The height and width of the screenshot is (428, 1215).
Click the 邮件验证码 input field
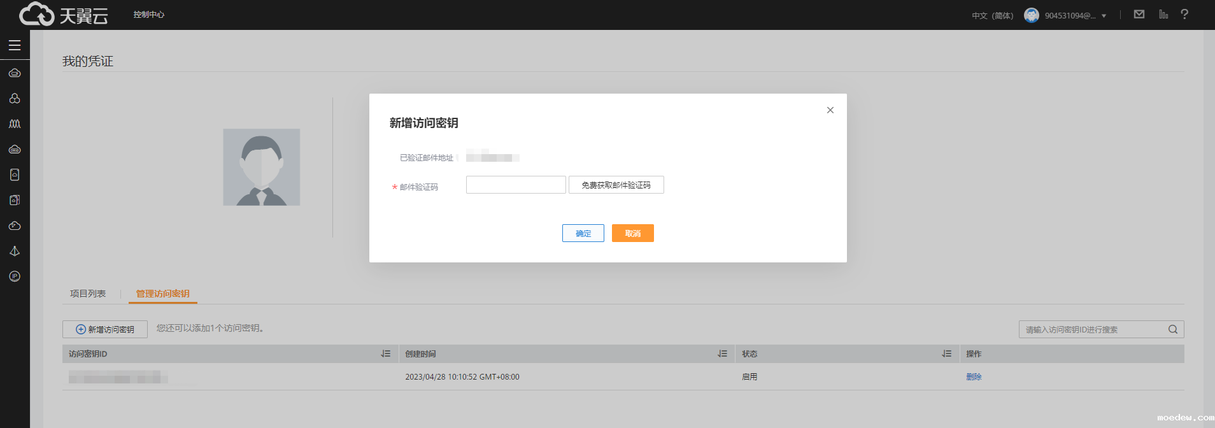516,185
